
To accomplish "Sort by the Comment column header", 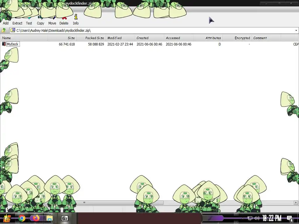I will [266, 38].
